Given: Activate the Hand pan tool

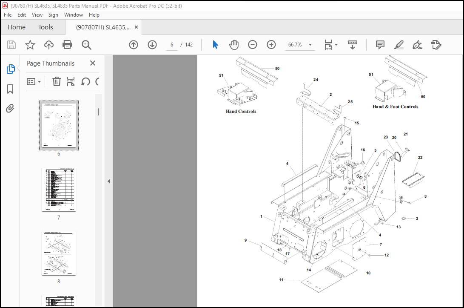Looking at the screenshot, I should pos(234,45).
